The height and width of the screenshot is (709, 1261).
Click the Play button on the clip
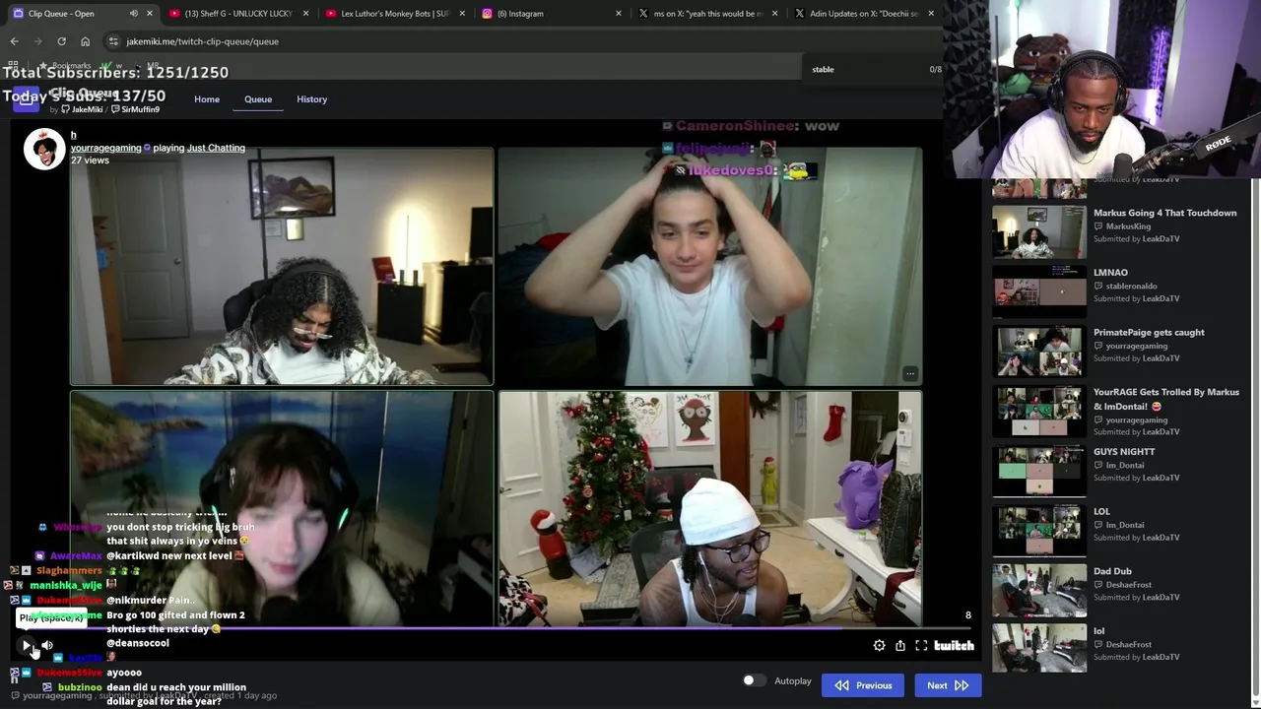(x=27, y=645)
